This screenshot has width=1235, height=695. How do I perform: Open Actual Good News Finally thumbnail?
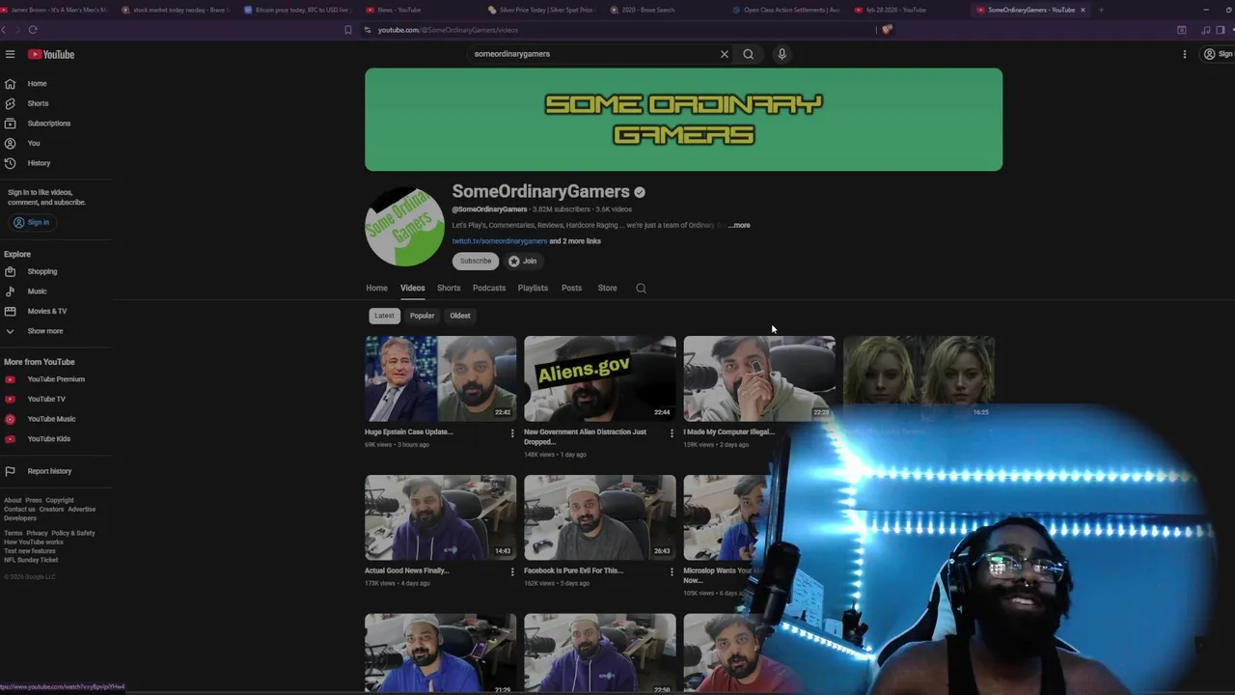point(441,517)
